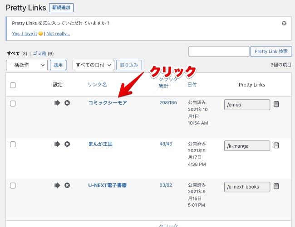The image size is (295, 227).
Task: Switch to the ゴミ箱 trash view
Action: tap(39, 53)
